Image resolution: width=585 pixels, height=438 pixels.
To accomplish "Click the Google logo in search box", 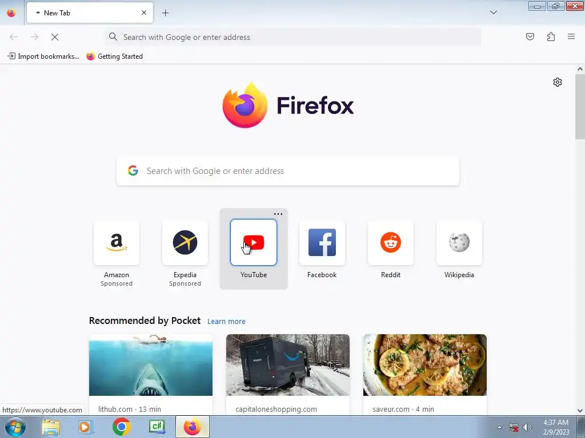I will click(x=133, y=171).
